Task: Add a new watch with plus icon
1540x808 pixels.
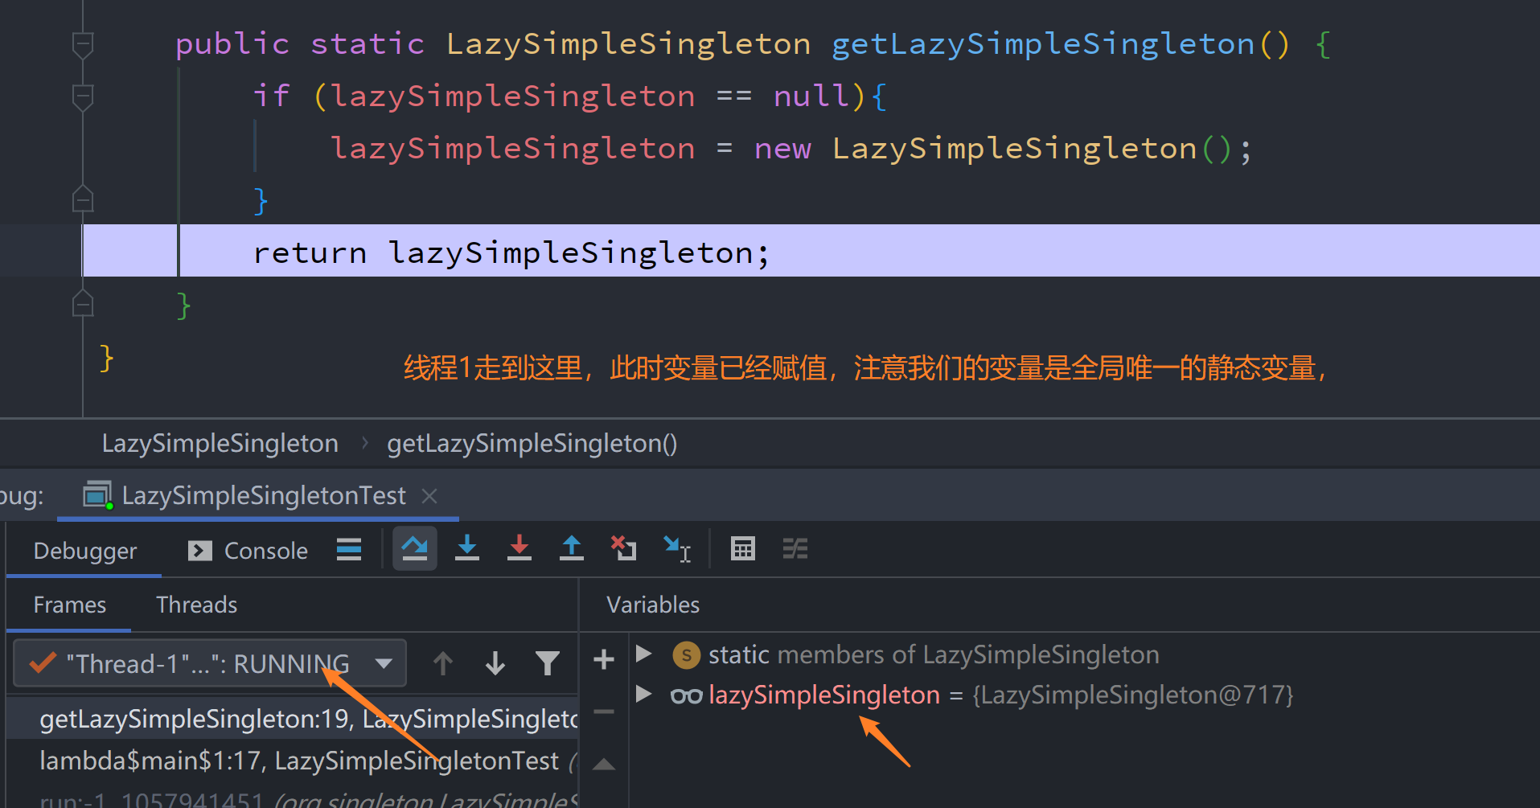Action: tap(604, 660)
